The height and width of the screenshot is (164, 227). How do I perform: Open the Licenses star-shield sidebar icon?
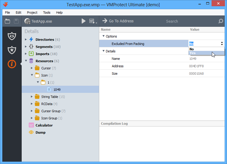tap(12, 50)
